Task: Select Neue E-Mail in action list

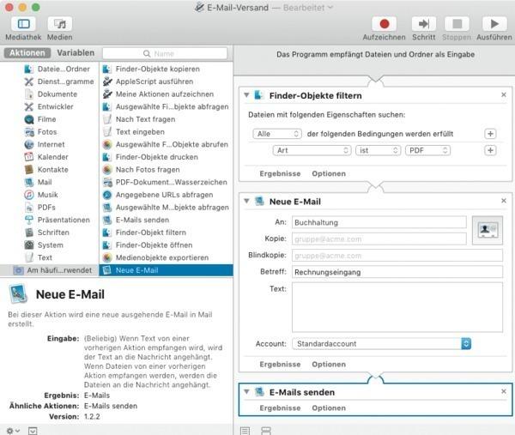Action: [x=167, y=270]
